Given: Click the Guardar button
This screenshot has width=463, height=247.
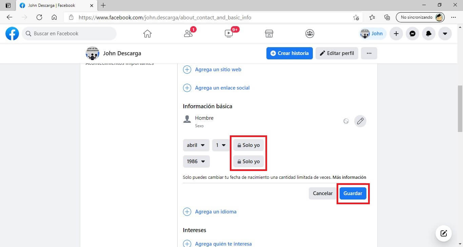Looking at the screenshot, I should pyautogui.click(x=353, y=193).
